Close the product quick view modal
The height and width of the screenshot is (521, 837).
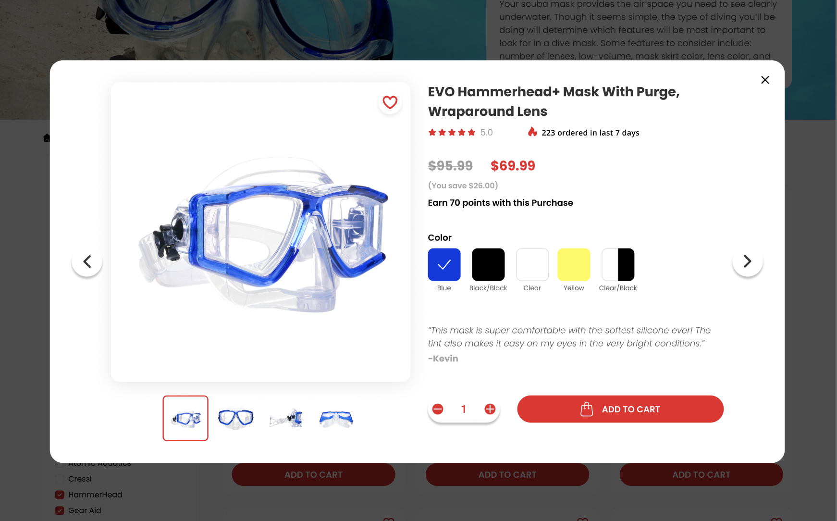pos(765,80)
